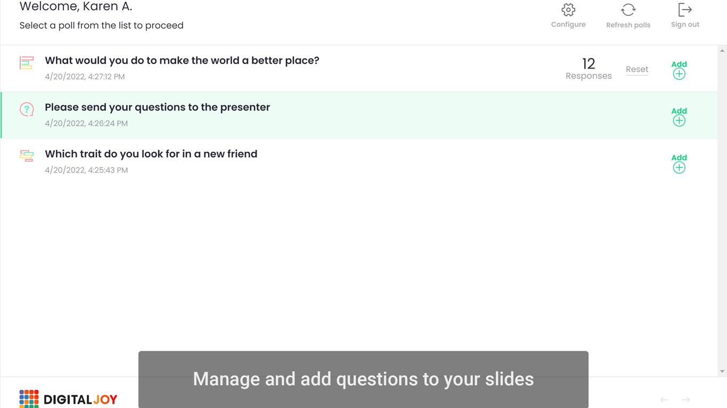Click the left arrow at the bottom right

tap(664, 399)
